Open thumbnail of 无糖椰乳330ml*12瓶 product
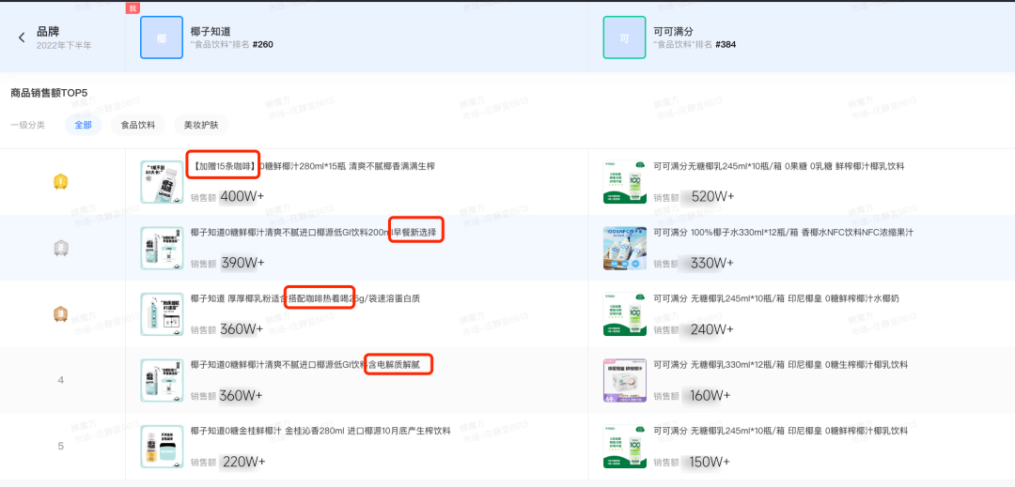This screenshot has width=1015, height=487. (x=625, y=381)
